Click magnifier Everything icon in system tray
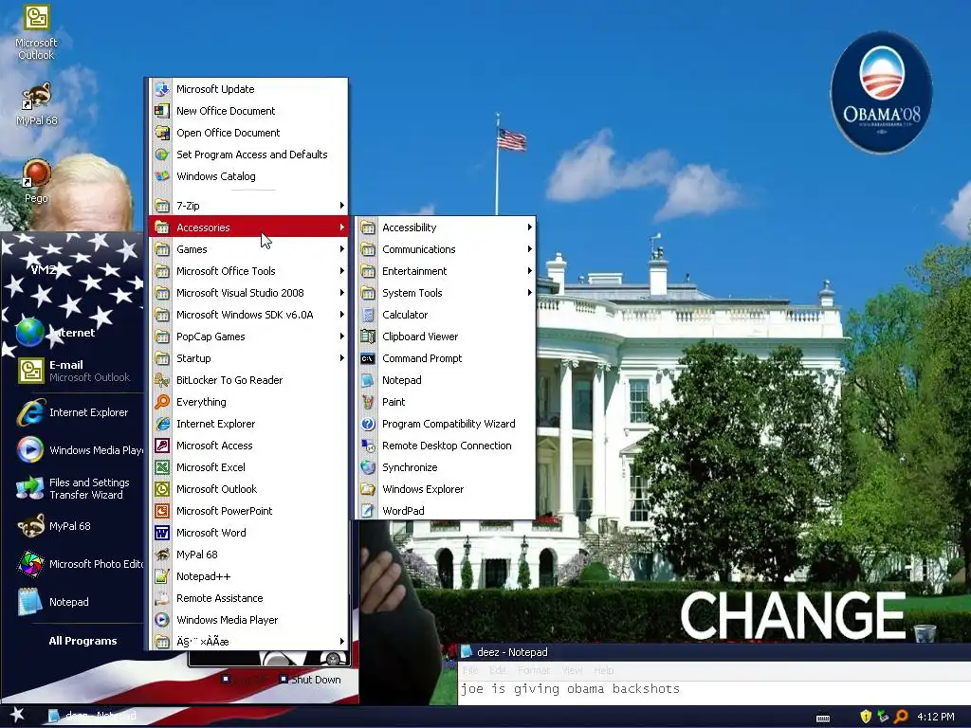Image resolution: width=971 pixels, height=728 pixels. [x=901, y=717]
